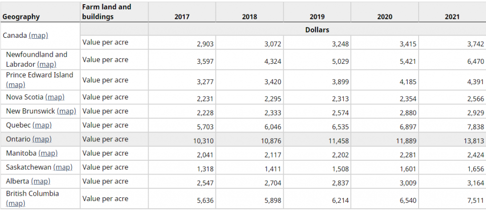The width and height of the screenshot is (486, 210).
Task: Open the Alberta map link
Action: [41, 181]
